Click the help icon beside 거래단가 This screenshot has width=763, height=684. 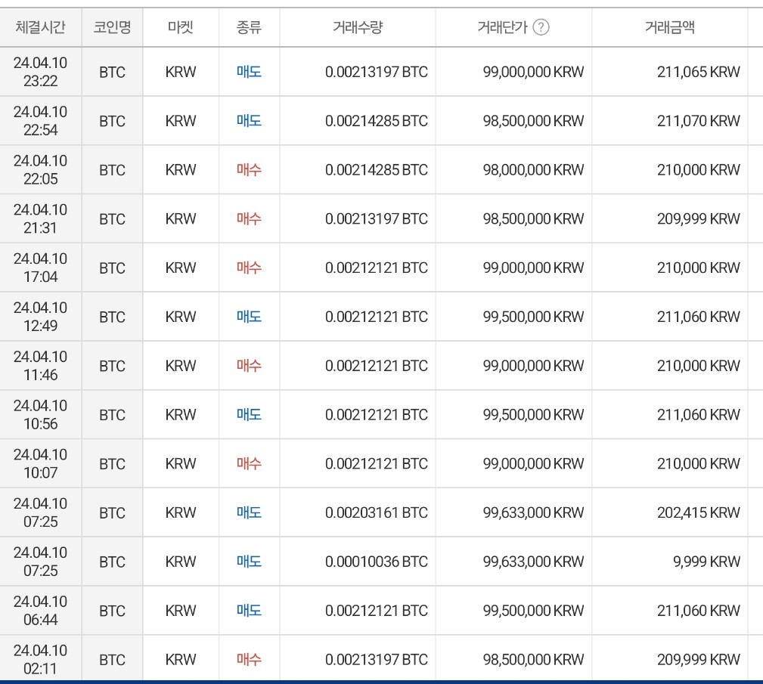541,26
